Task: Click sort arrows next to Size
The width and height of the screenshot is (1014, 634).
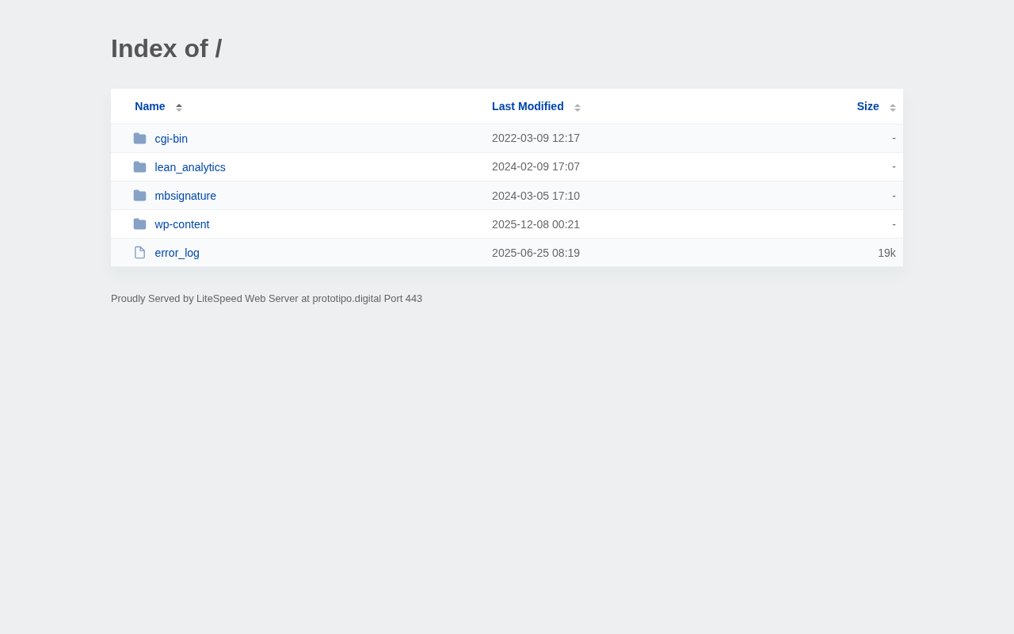Action: pos(893,107)
